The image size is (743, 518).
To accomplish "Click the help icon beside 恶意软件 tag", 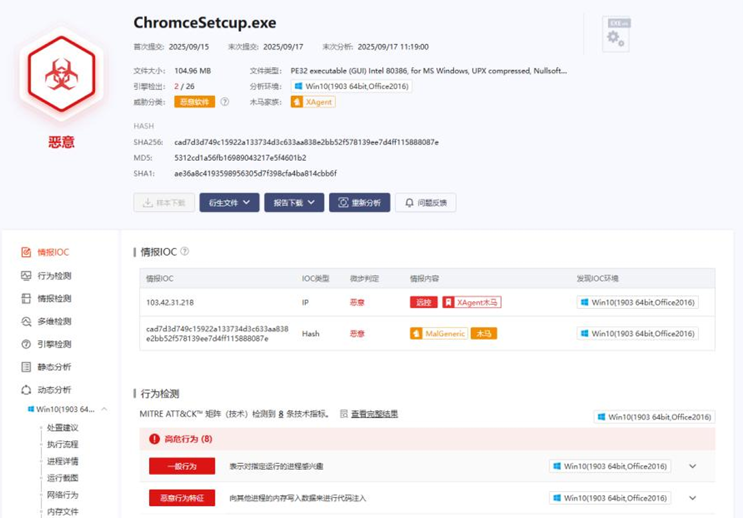I will [x=224, y=102].
